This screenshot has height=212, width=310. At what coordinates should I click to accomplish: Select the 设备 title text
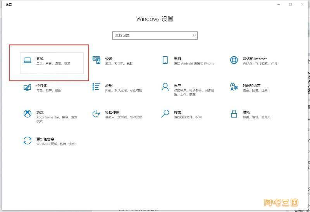pyautogui.click(x=109, y=59)
